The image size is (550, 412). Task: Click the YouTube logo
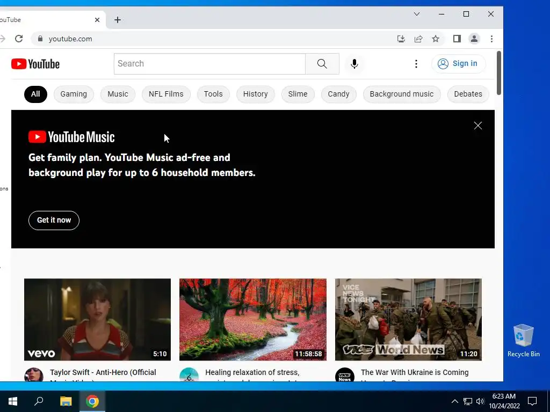(x=35, y=64)
